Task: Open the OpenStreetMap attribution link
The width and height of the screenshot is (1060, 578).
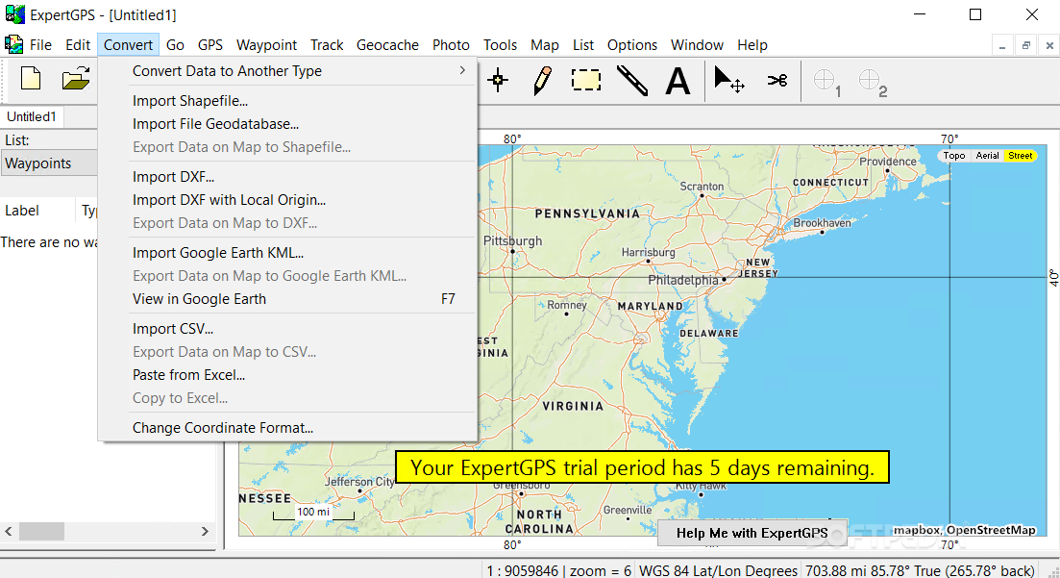Action: tap(991, 530)
